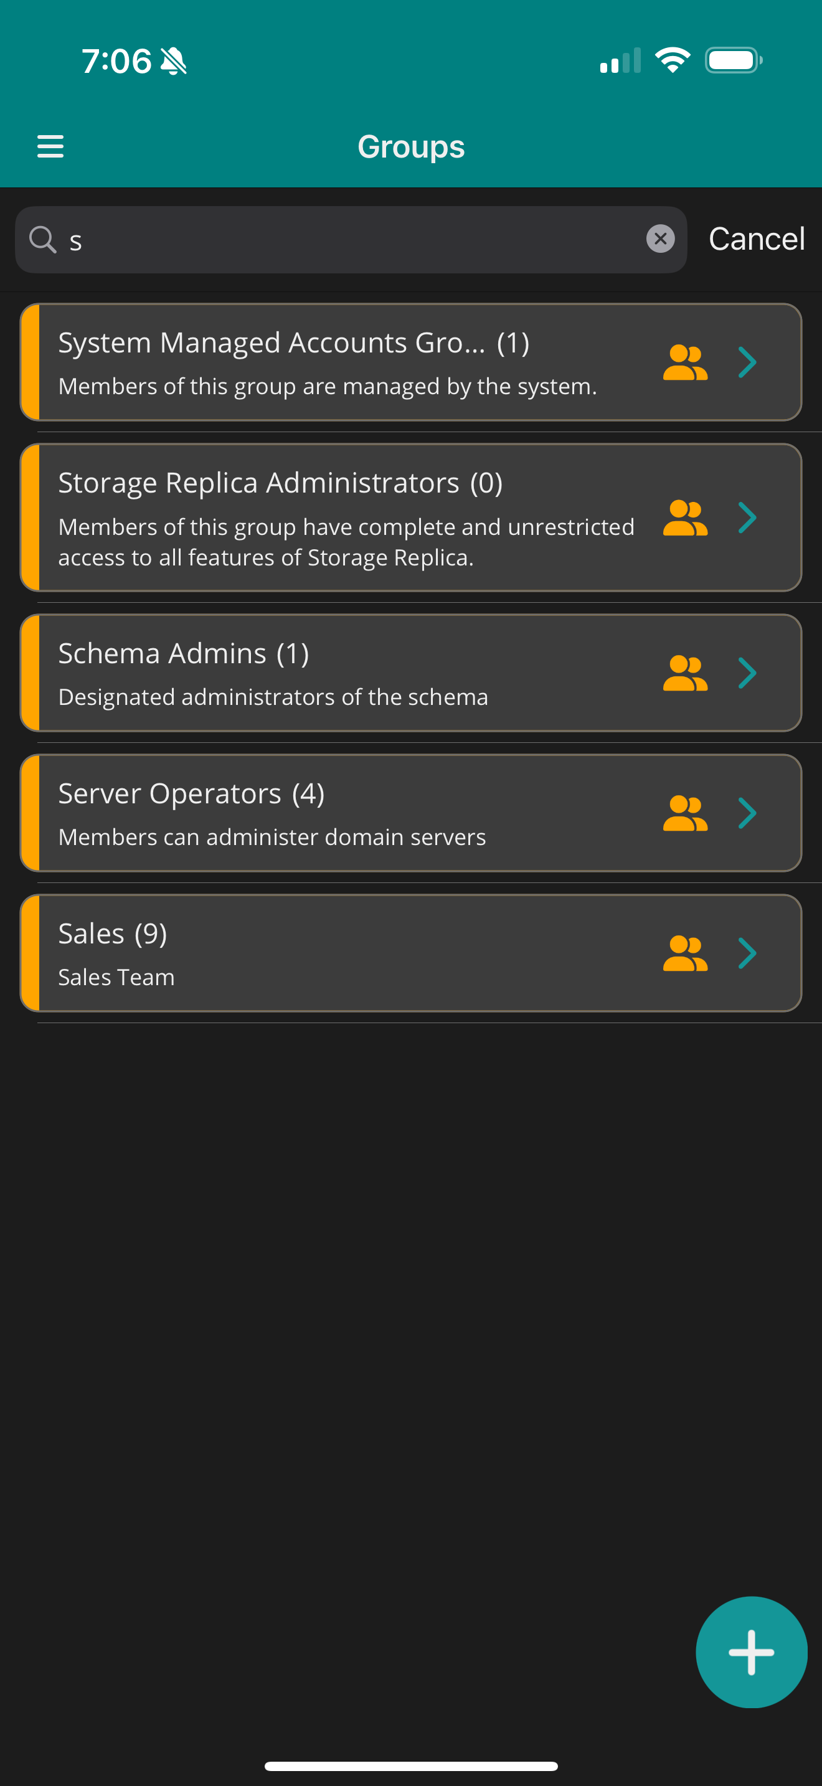Tap the search magnifier icon
822x1786 pixels.
(42, 240)
